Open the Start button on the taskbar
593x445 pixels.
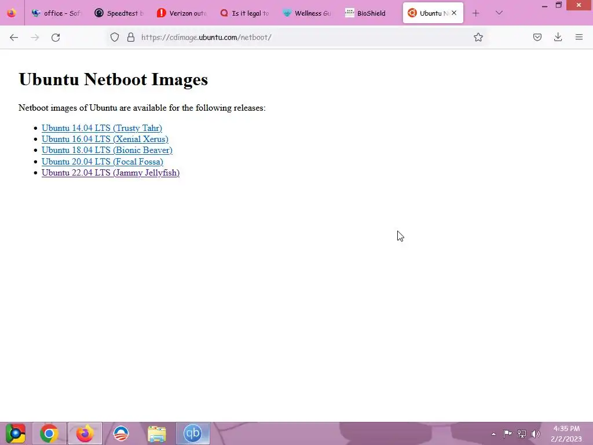(x=16, y=433)
